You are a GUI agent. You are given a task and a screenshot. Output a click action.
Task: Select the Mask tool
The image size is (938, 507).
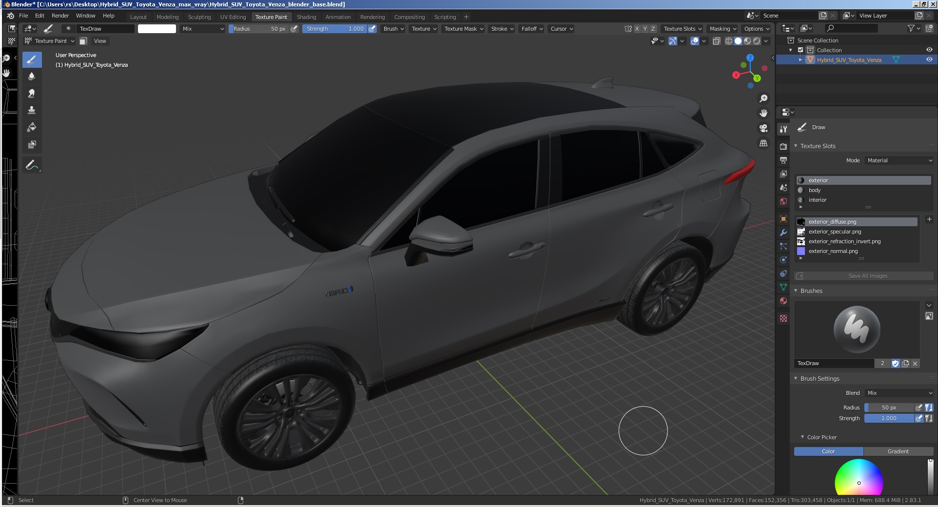point(32,145)
